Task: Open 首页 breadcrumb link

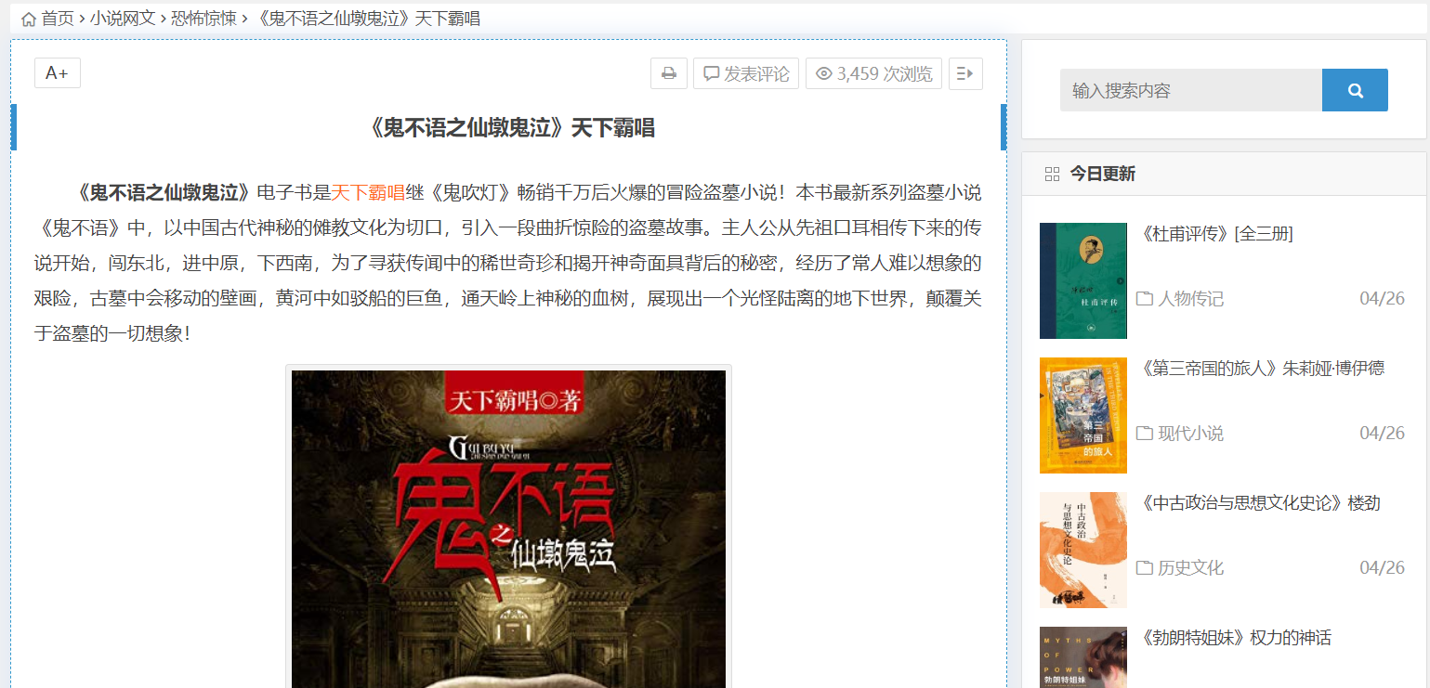Action: pos(57,19)
